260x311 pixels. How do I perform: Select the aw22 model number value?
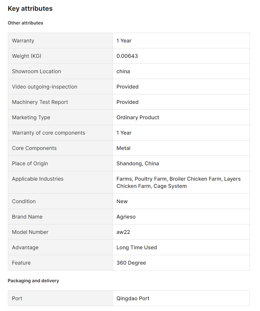pyautogui.click(x=123, y=232)
